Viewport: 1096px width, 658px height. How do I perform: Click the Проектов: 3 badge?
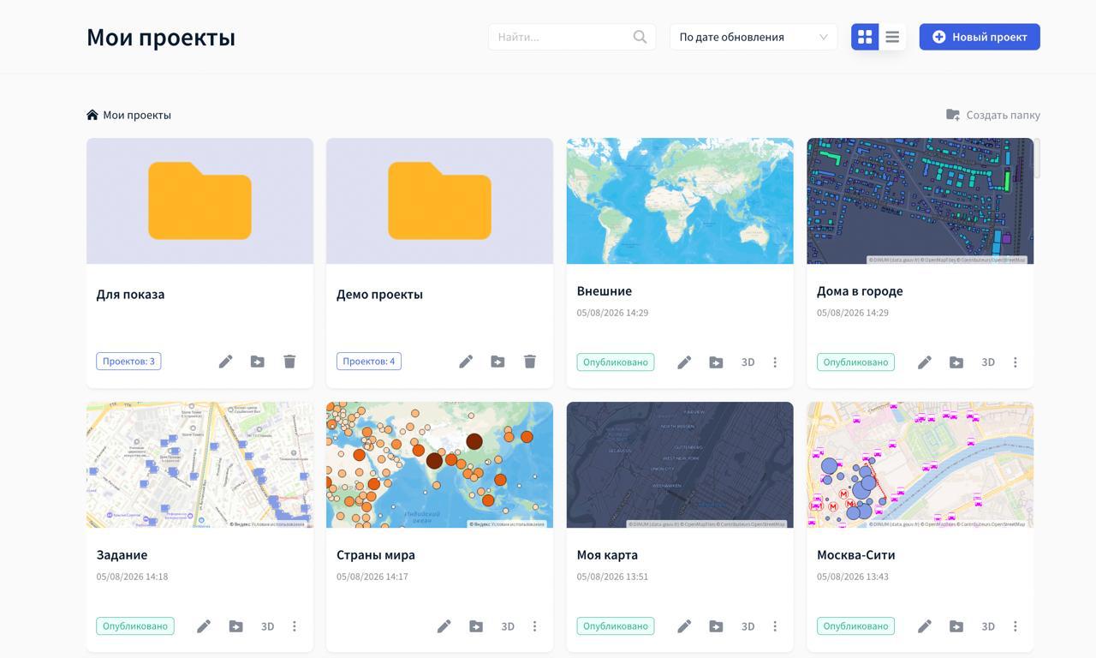(x=128, y=362)
